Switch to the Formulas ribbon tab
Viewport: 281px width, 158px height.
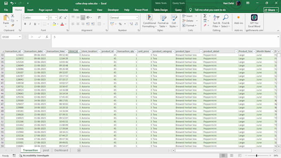tap(63, 10)
